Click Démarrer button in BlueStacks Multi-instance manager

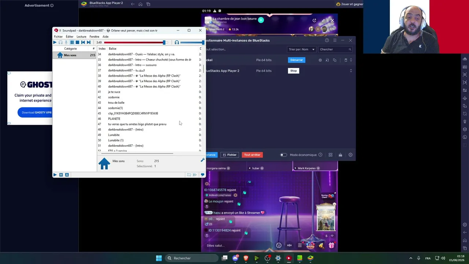(x=296, y=60)
